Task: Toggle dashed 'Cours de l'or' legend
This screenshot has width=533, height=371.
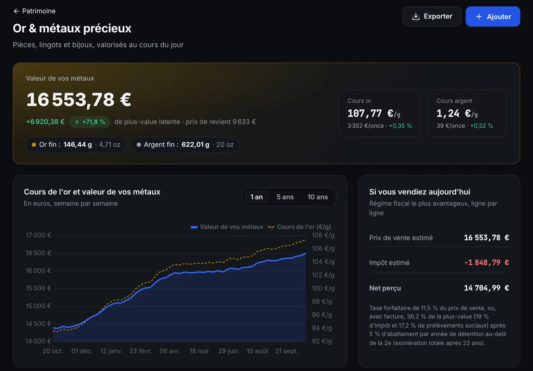Action: click(300, 227)
